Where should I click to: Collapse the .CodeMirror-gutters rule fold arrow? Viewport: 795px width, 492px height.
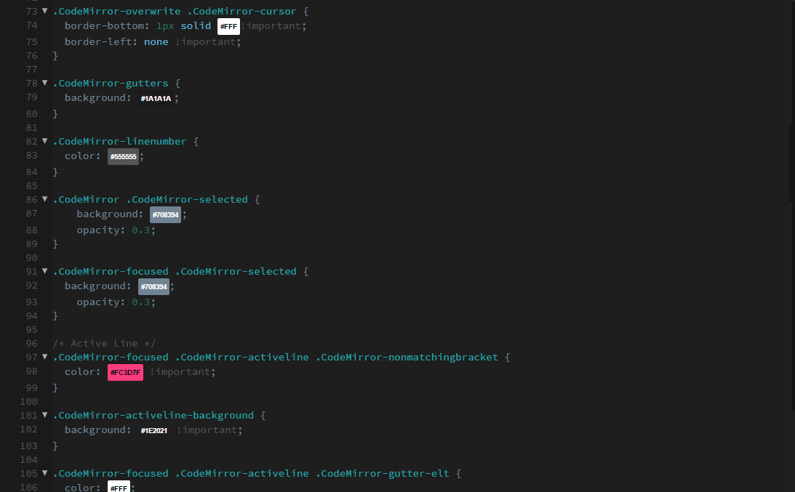coord(44,83)
